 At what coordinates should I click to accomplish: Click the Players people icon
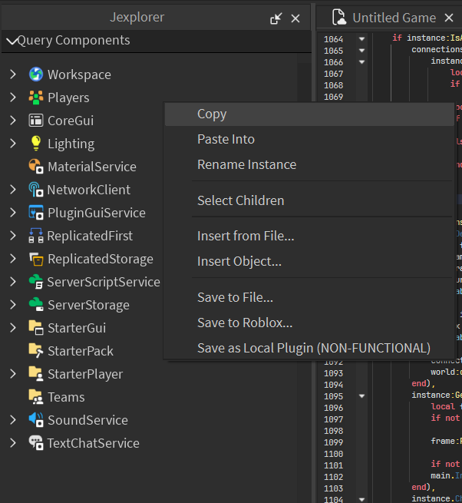[36, 98]
